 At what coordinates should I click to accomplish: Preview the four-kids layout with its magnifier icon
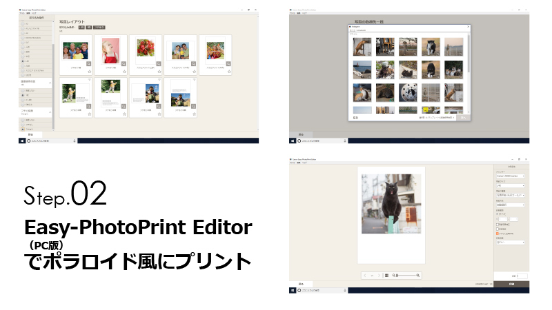point(89,64)
